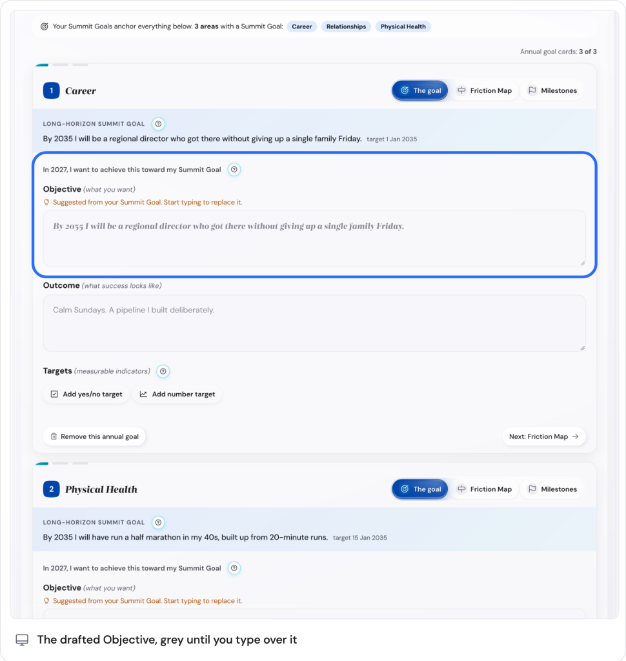The image size is (626, 661).
Task: Click help icon next to Physical Health 2027 prompt
Action: 234,568
